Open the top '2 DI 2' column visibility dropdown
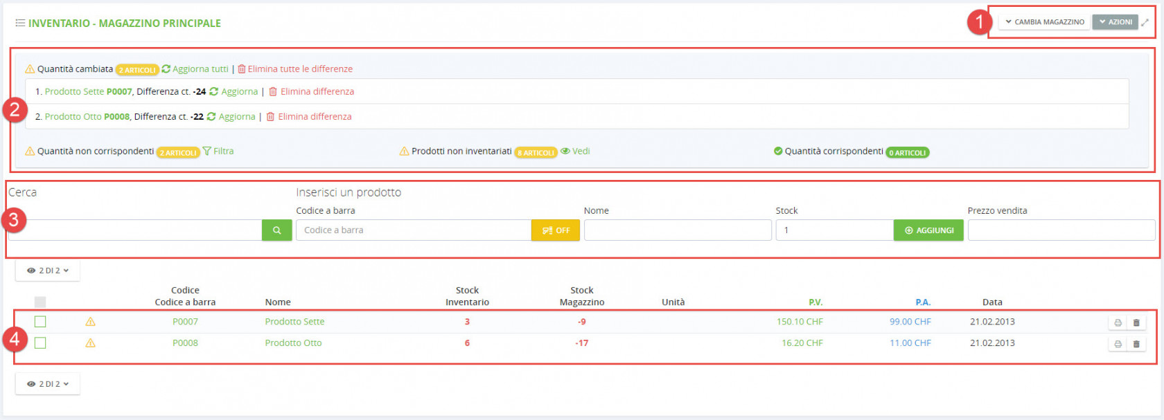The width and height of the screenshot is (1164, 420). click(x=48, y=271)
